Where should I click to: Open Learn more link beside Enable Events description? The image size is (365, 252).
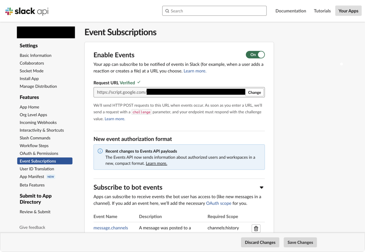pyautogui.click(x=195, y=71)
